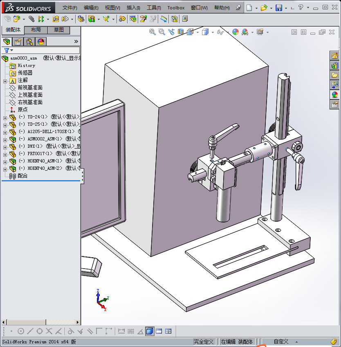The height and width of the screenshot is (347, 341).
Task: Open the DisplayManager color wheel tab
Action: click(x=40, y=41)
